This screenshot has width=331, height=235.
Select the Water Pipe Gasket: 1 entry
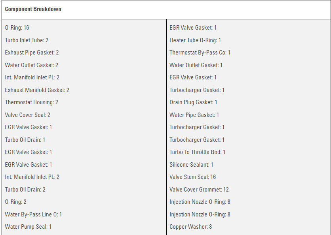(194, 115)
